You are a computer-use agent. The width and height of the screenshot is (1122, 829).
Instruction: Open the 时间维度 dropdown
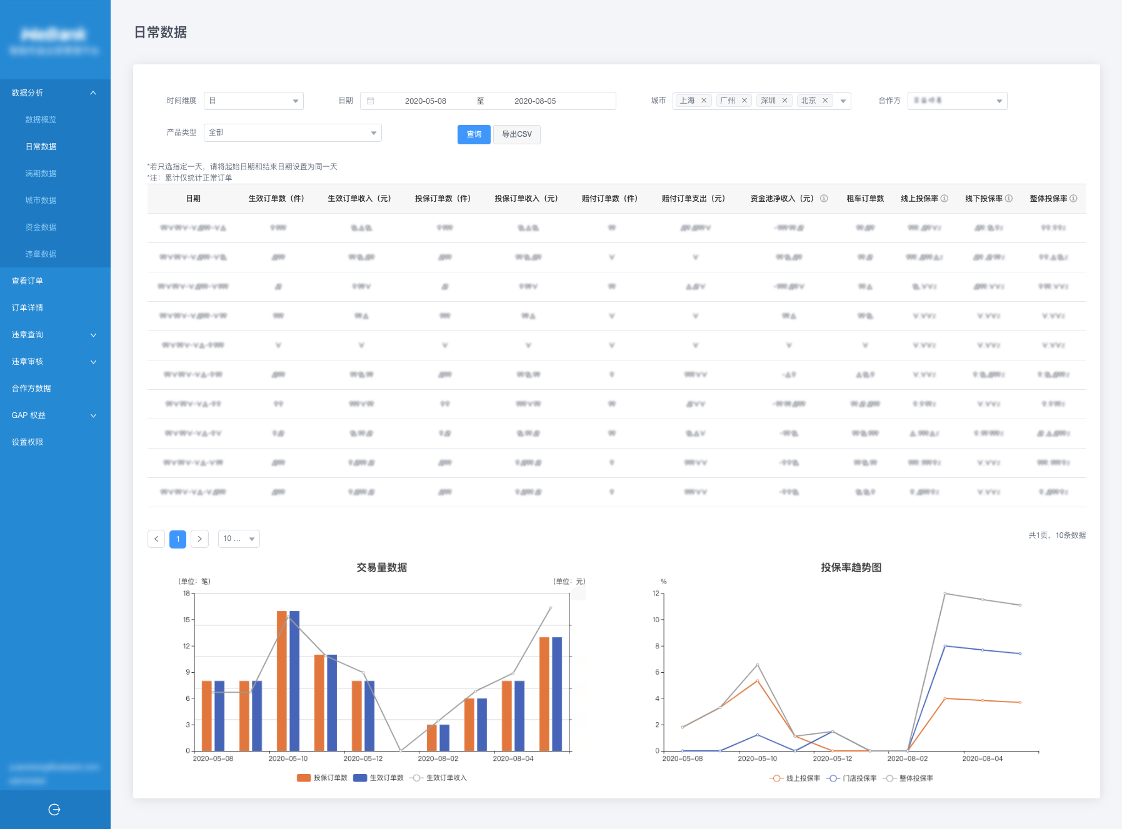coord(254,101)
